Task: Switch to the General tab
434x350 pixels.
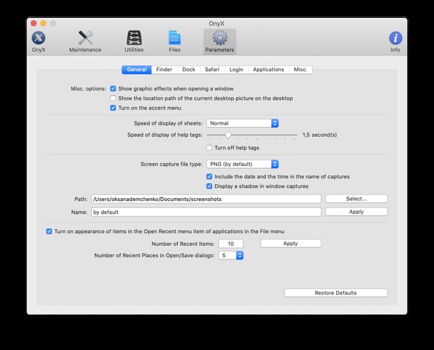Action: 136,70
